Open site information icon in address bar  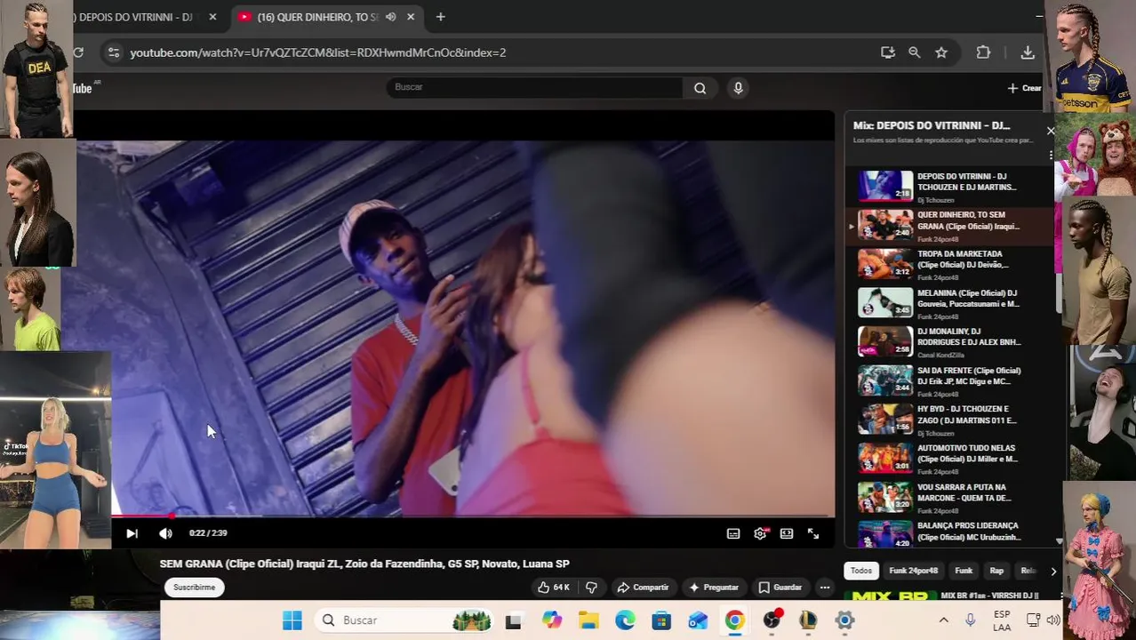(x=113, y=52)
